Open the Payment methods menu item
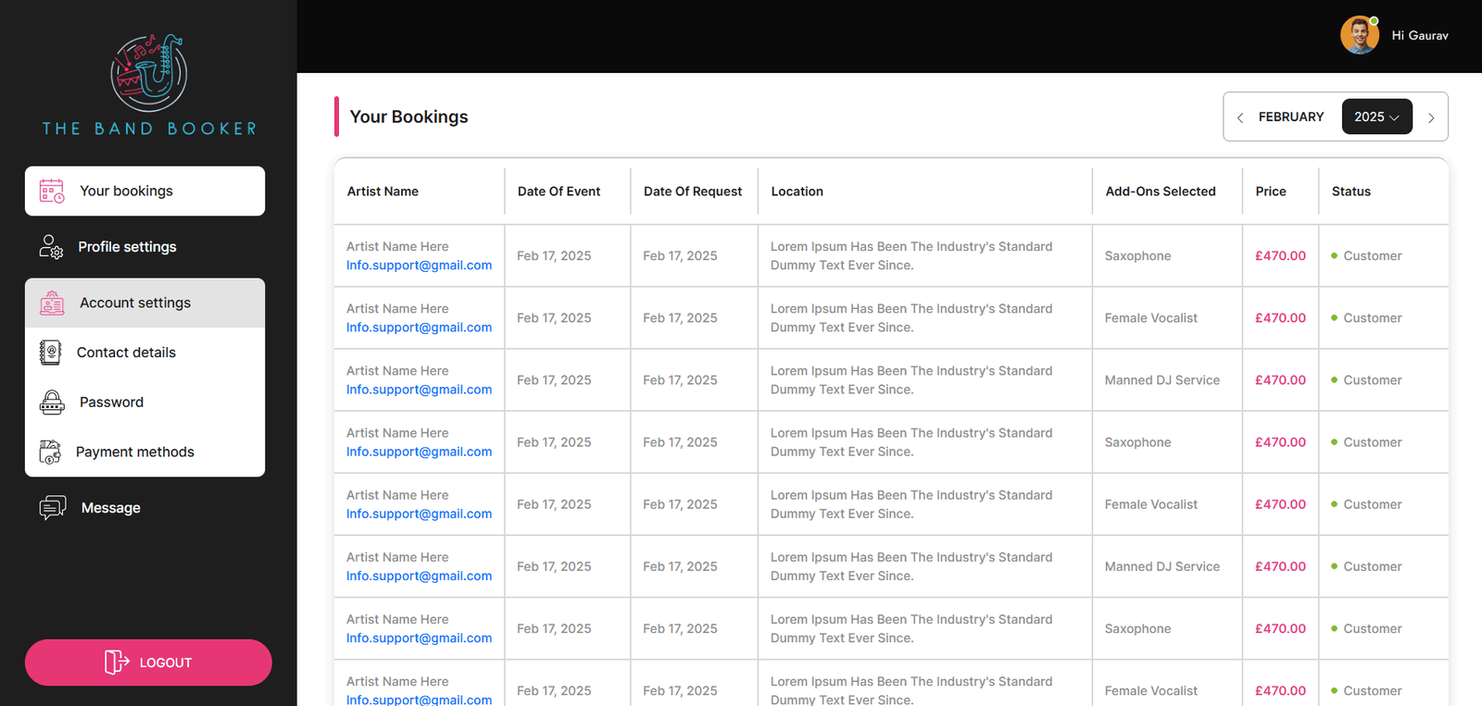 coord(144,452)
